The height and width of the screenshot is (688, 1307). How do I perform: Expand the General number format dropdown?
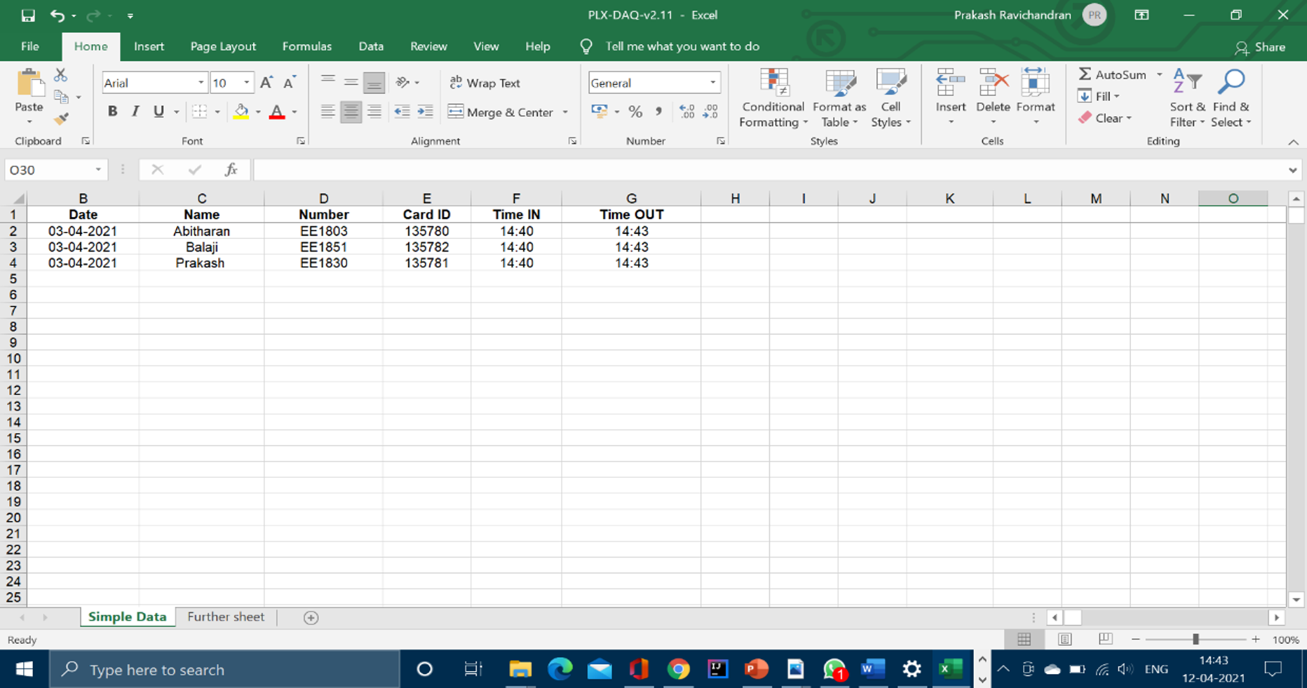click(712, 83)
